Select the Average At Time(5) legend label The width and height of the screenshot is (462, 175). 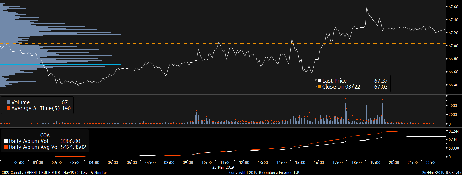[36, 108]
